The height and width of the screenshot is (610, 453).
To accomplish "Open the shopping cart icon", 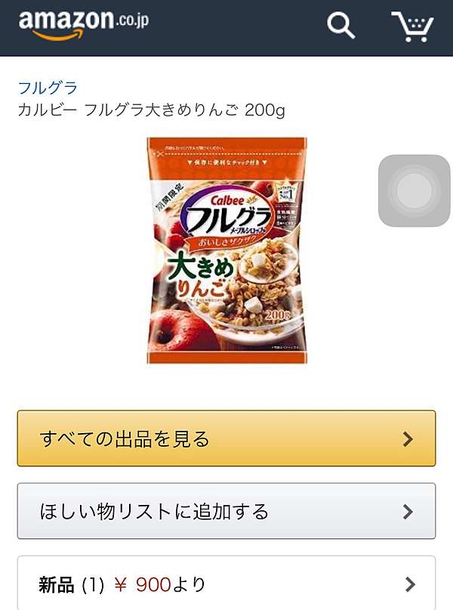I will point(412,26).
